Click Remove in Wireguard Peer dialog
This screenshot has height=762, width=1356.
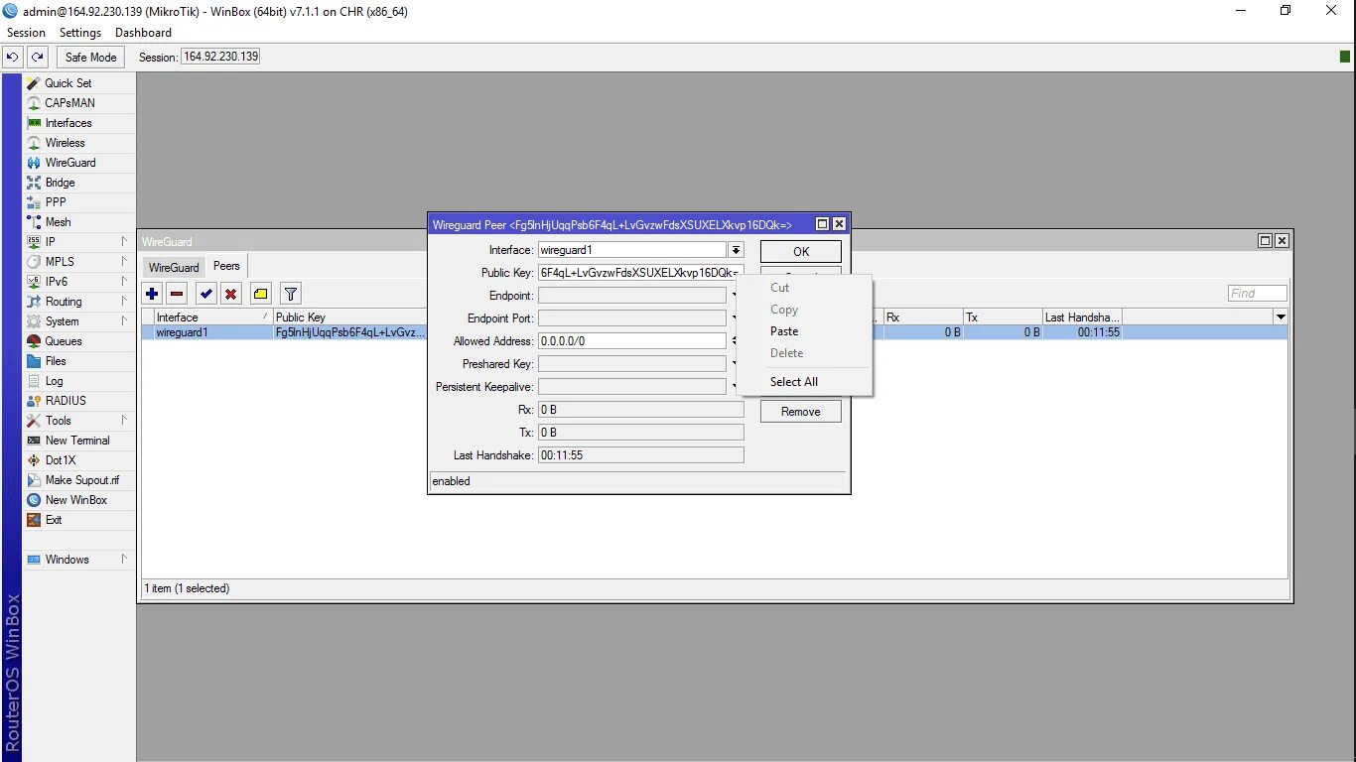pyautogui.click(x=801, y=412)
